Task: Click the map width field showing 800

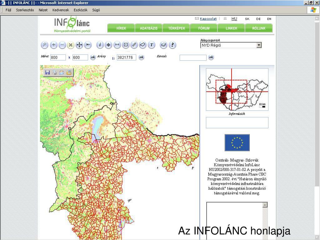Action: pyautogui.click(x=58, y=57)
